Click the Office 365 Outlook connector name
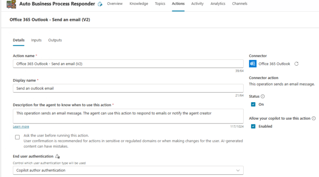 274,64
